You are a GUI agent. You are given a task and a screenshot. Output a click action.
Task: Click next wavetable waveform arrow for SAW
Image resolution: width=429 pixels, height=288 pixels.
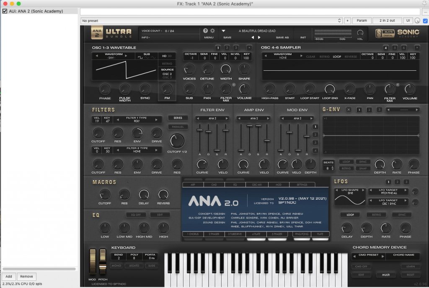coord(126,56)
